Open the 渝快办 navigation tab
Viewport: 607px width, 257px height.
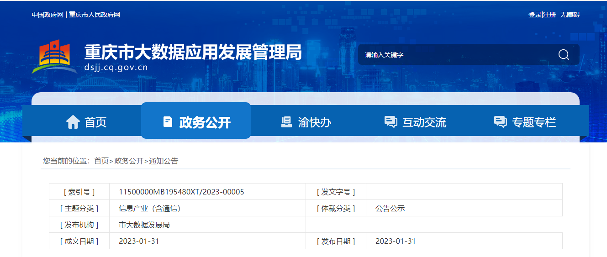306,122
